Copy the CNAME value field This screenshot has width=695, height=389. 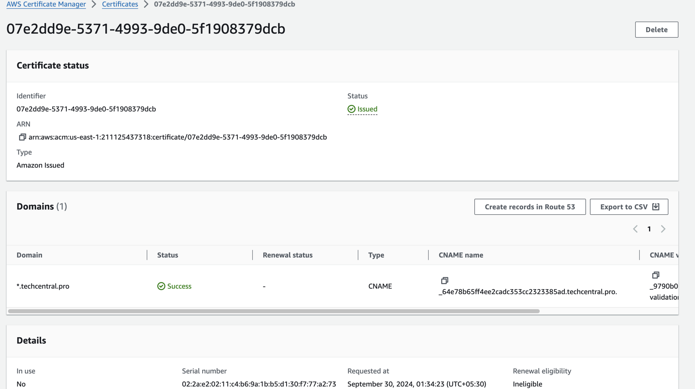(x=655, y=275)
